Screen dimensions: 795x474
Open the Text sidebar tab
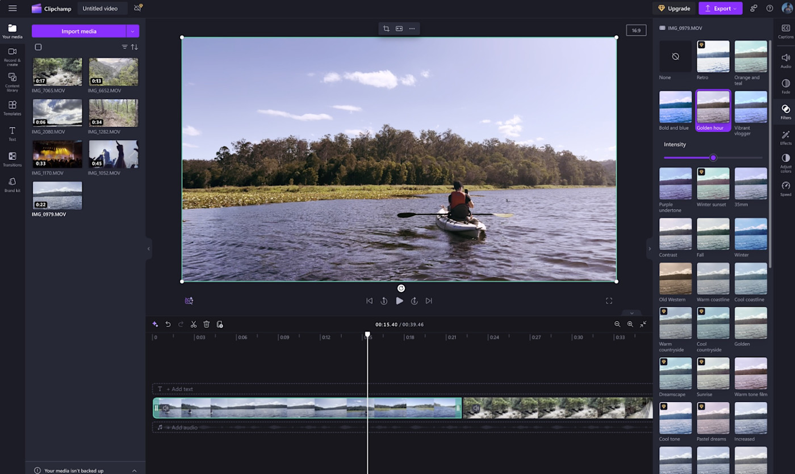tap(12, 134)
